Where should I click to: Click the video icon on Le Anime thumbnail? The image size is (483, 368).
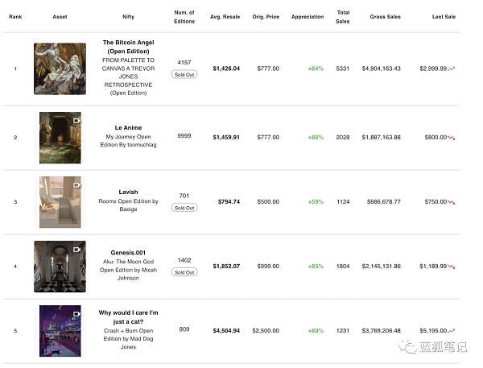click(x=78, y=120)
